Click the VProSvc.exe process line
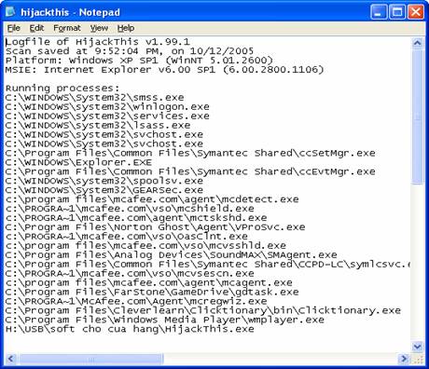This screenshot has height=369, width=429. tap(155, 227)
